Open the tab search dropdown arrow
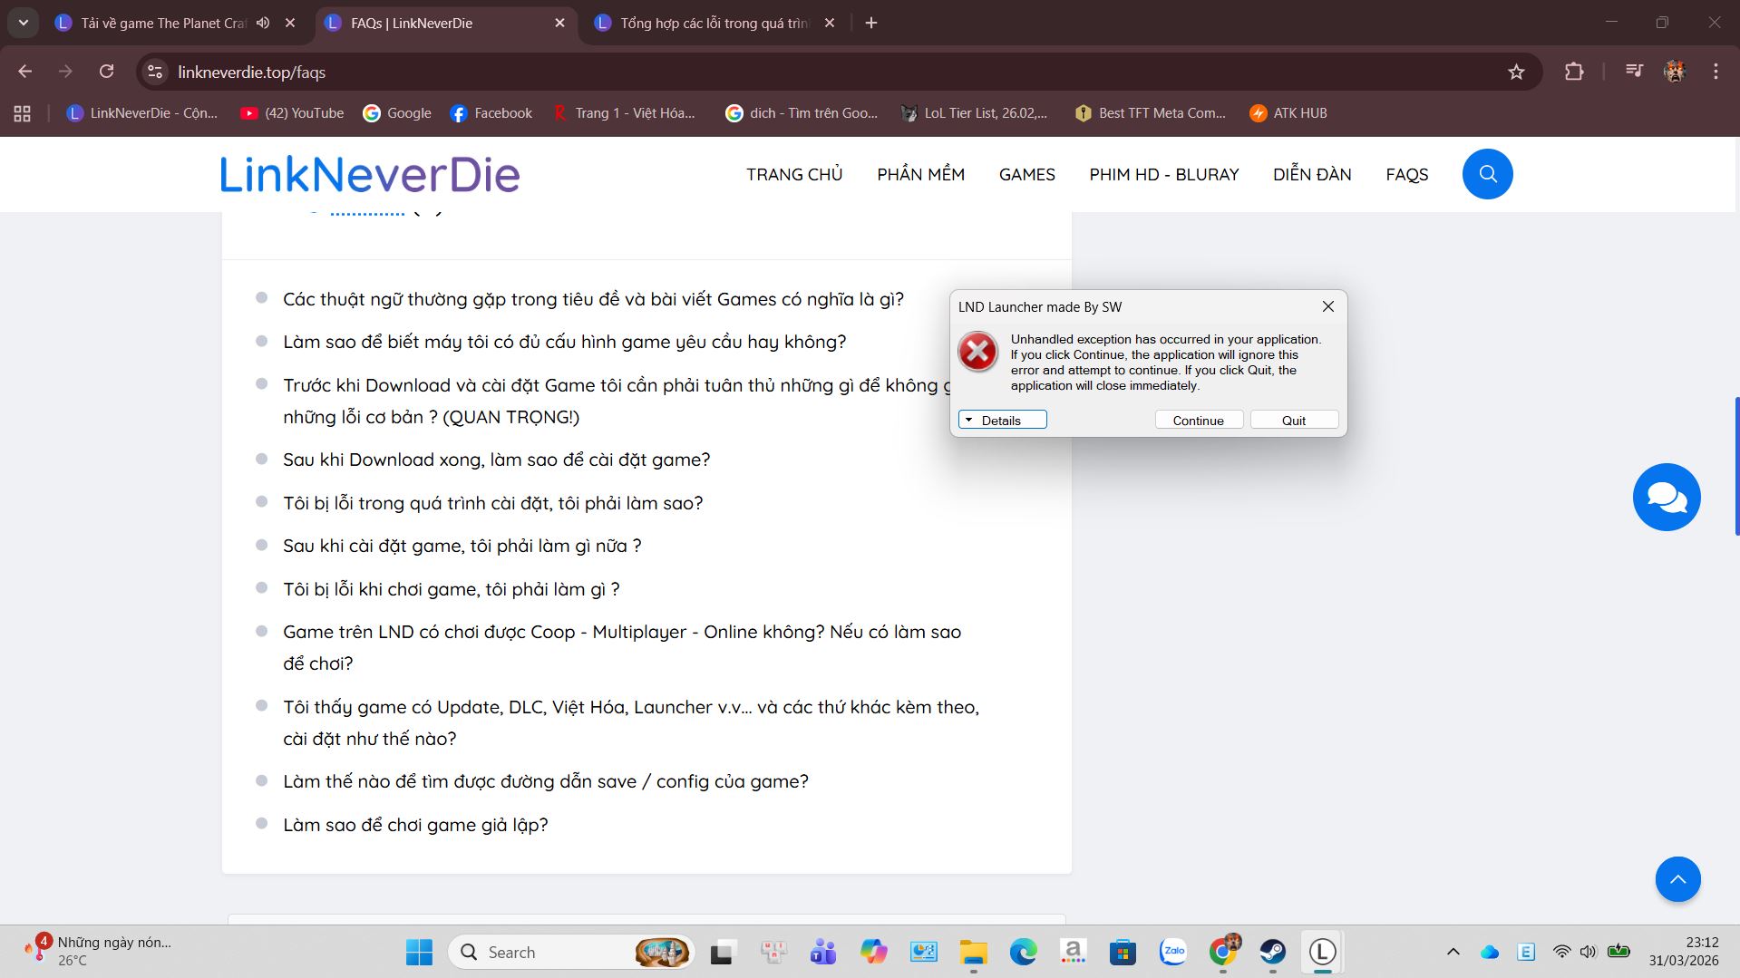1740x978 pixels. click(x=24, y=23)
